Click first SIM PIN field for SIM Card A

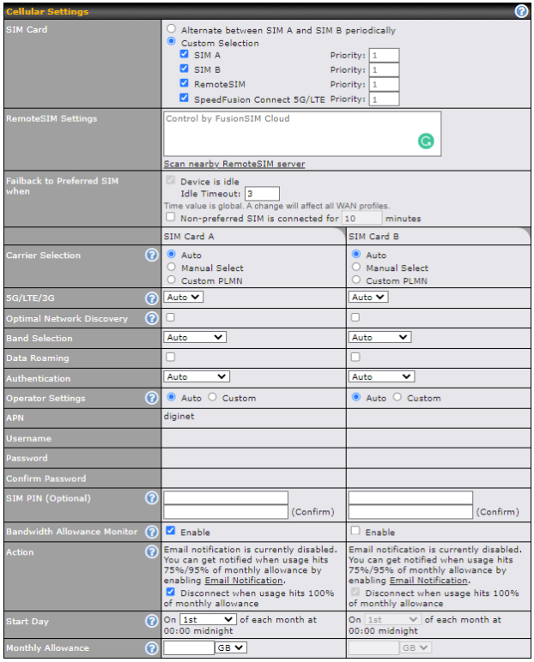[226, 497]
